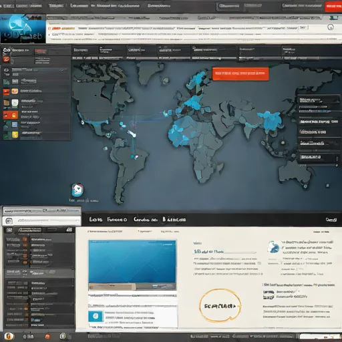Select the white field at the taskbar's bottom-right corner
Image resolution: width=342 pixels, height=342 pixels.
tap(320, 337)
